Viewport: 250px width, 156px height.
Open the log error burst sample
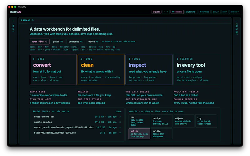[x=206, y=121]
